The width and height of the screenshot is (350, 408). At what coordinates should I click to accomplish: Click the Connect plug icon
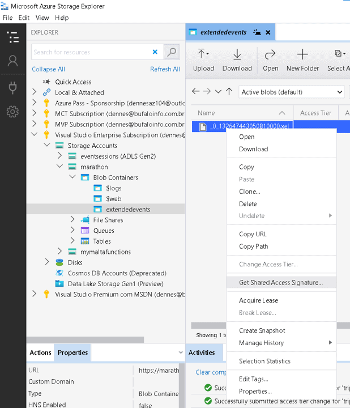[x=12, y=87]
